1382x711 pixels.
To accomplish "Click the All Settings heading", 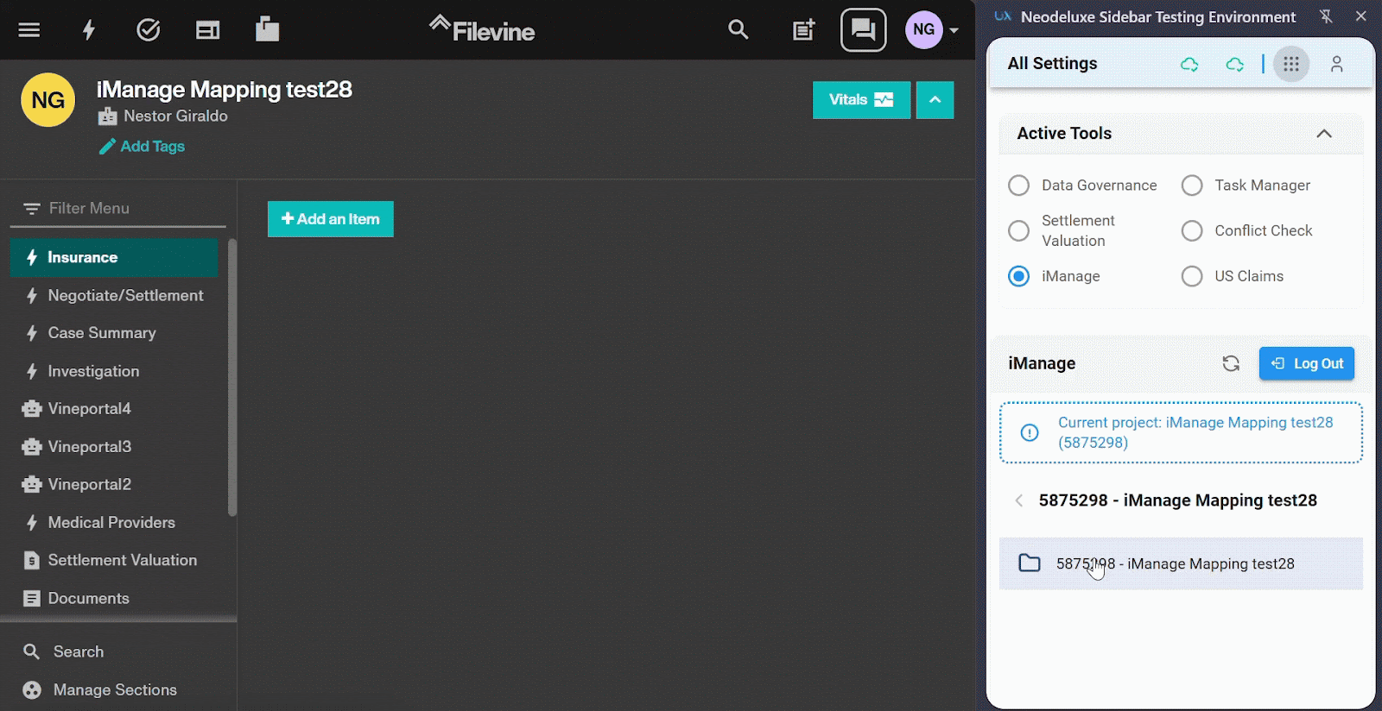I will click(1052, 64).
